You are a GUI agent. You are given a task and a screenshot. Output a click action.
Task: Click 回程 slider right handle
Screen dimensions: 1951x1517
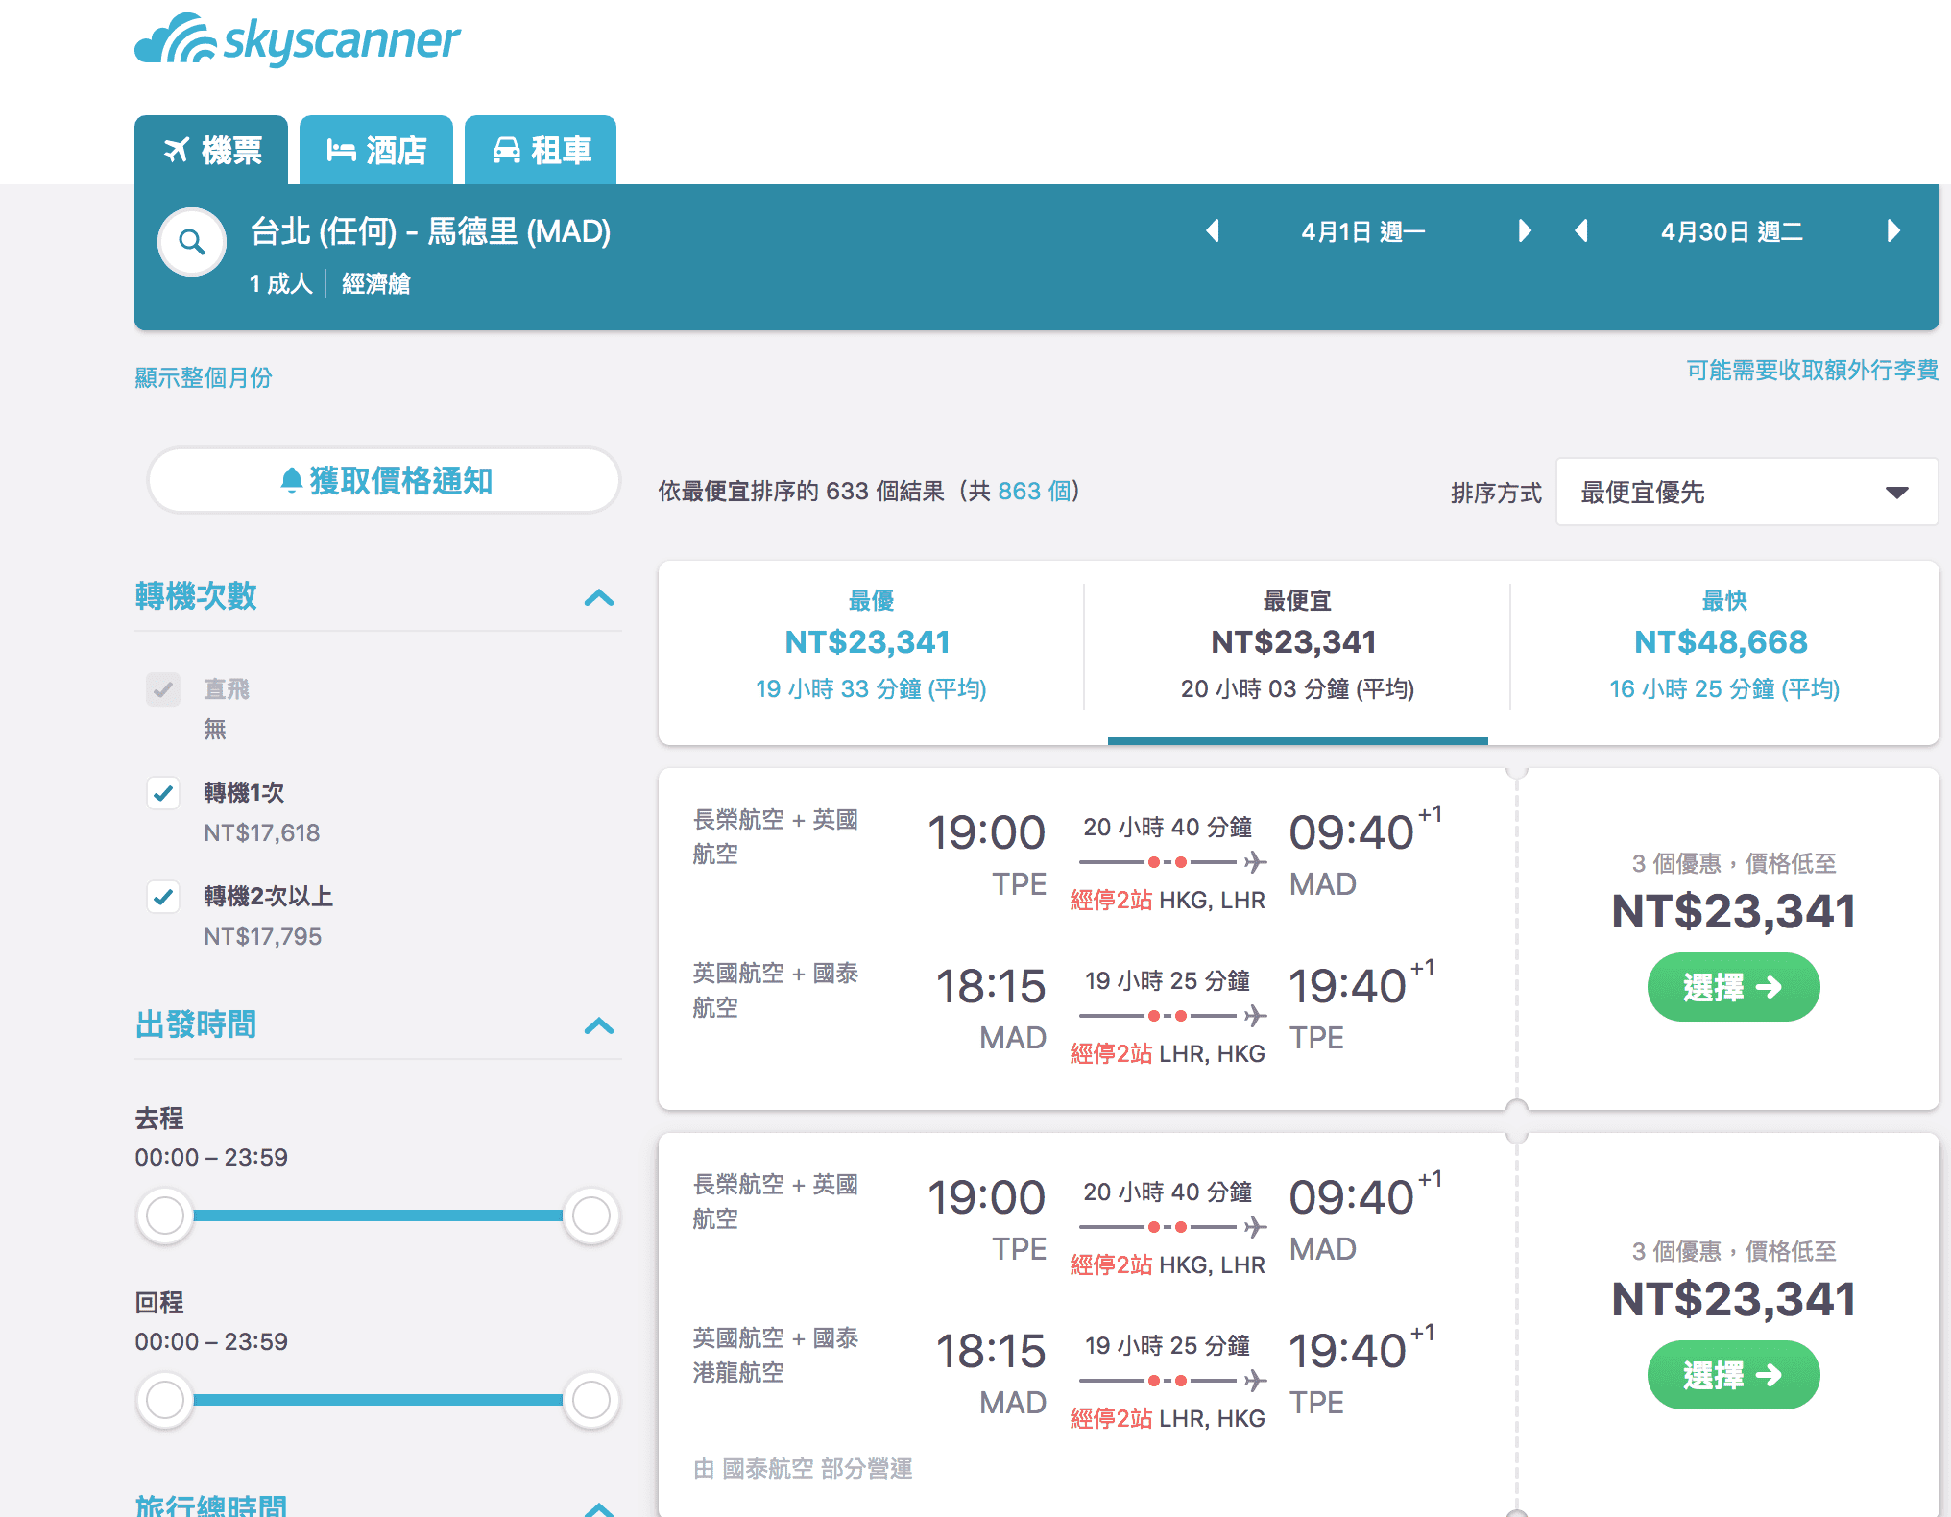(590, 1400)
